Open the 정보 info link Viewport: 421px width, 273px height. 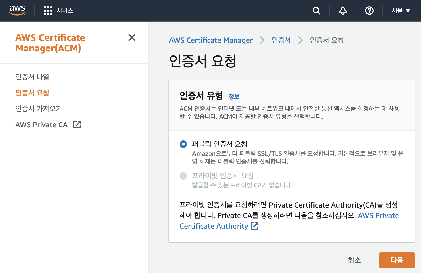pyautogui.click(x=234, y=97)
